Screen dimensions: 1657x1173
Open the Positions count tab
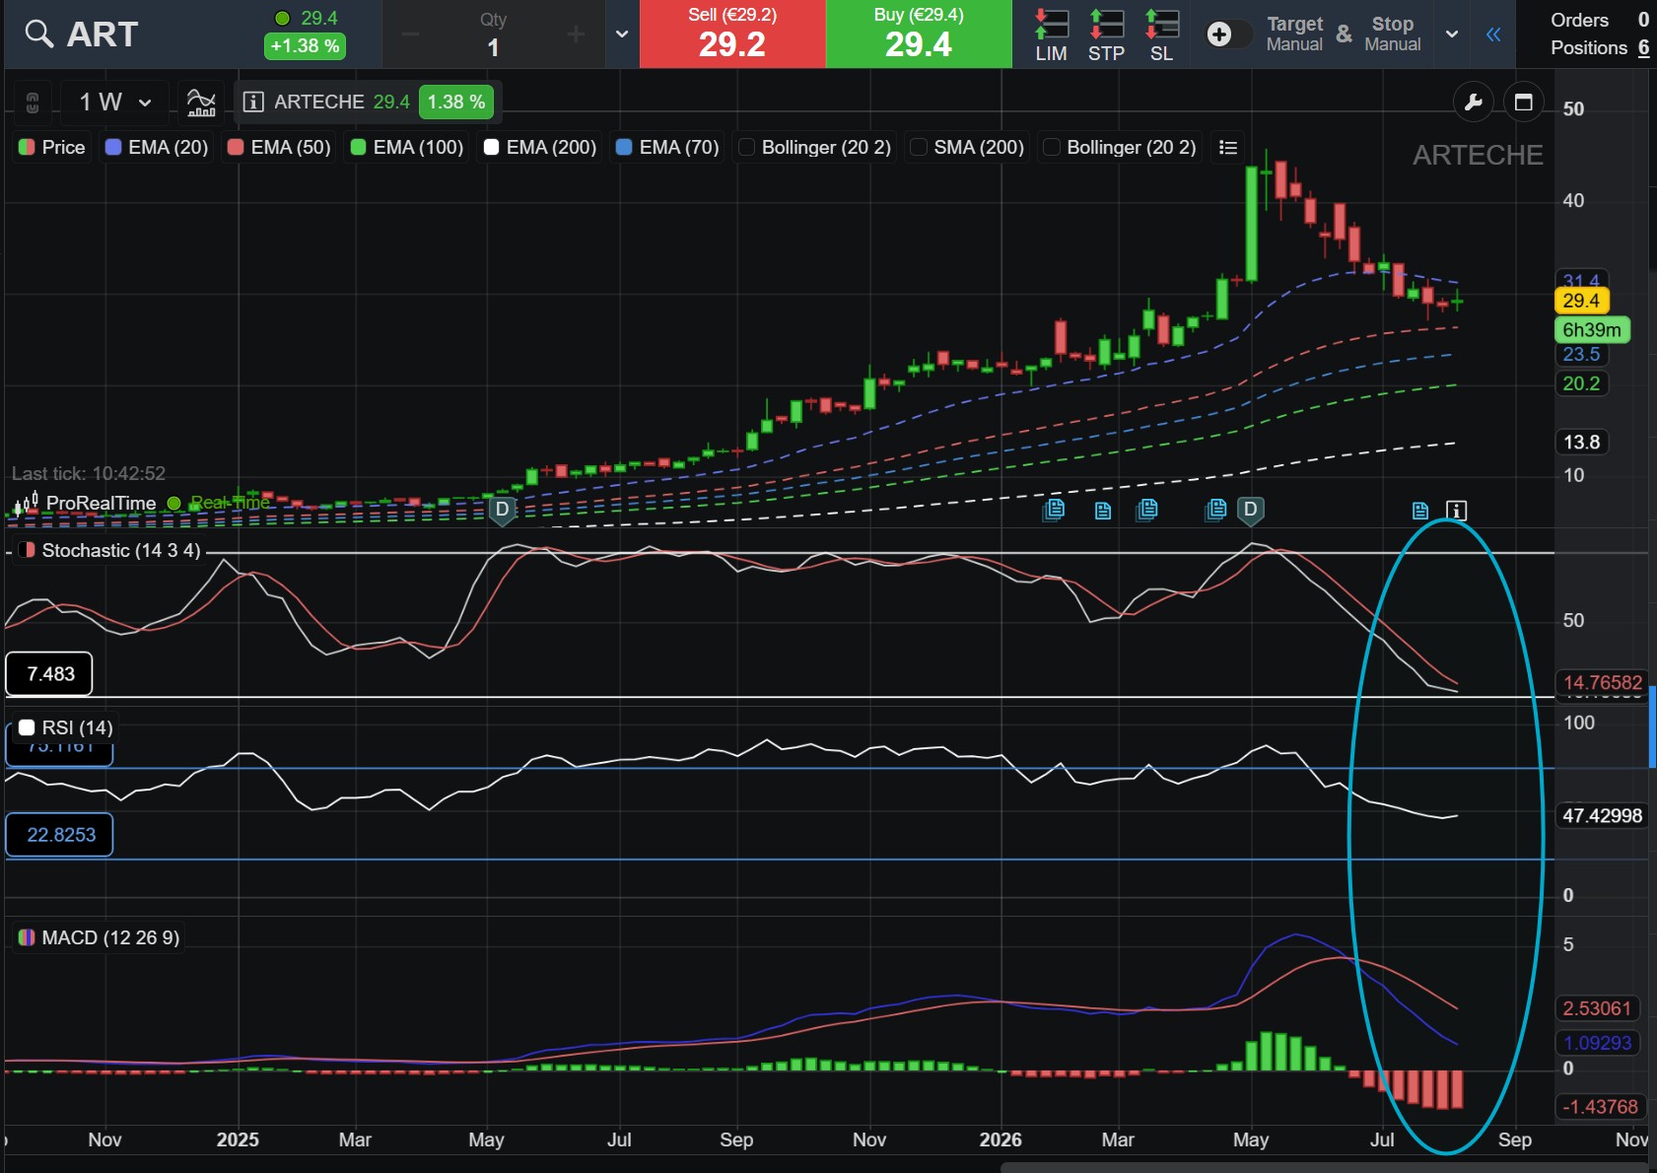(x=1599, y=47)
